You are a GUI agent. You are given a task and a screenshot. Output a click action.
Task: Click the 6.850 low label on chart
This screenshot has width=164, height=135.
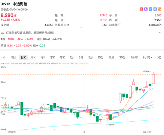111,125
